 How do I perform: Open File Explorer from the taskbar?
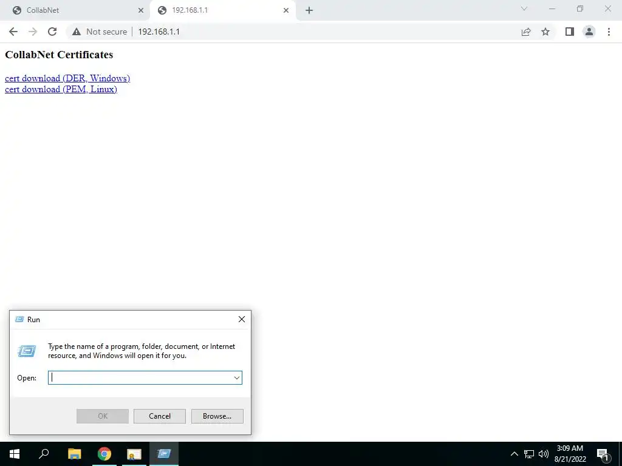[x=75, y=454]
